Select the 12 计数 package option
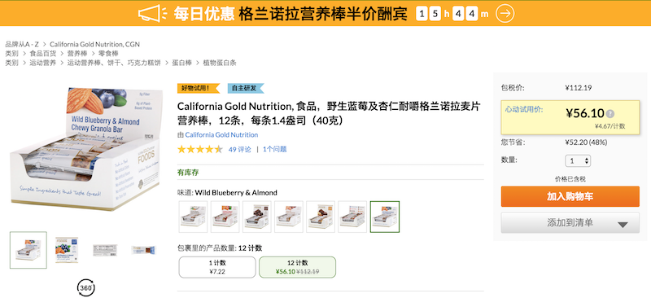This screenshot has width=651, height=298. click(x=297, y=267)
